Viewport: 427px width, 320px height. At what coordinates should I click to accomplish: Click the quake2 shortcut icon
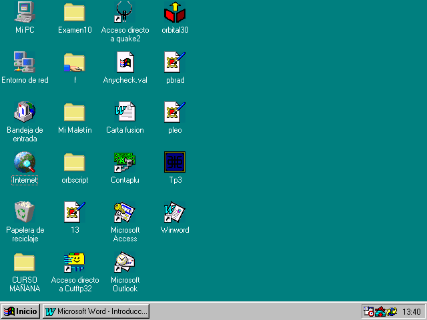point(125,12)
